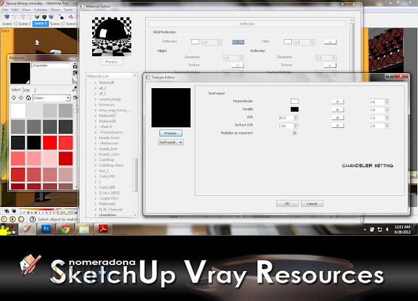Click the first circular status bar icon
418x301 pixels.
[x=4, y=219]
